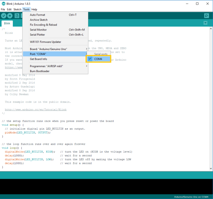Switch to the Blink sketch tab
Image resolution: width=213 pixels, height=199 pixels.
click(7, 23)
